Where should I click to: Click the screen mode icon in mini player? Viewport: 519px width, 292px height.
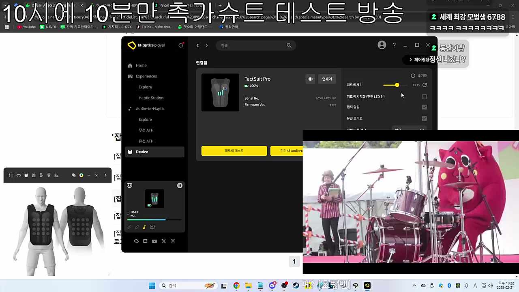coord(129,185)
